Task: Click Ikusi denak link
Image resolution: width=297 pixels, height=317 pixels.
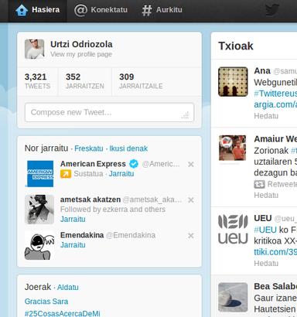Action: coord(128,148)
